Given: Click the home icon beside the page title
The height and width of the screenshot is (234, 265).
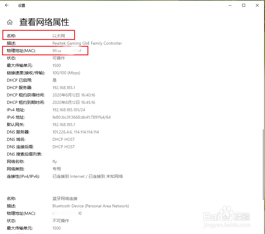Looking at the screenshot, I should point(10,22).
